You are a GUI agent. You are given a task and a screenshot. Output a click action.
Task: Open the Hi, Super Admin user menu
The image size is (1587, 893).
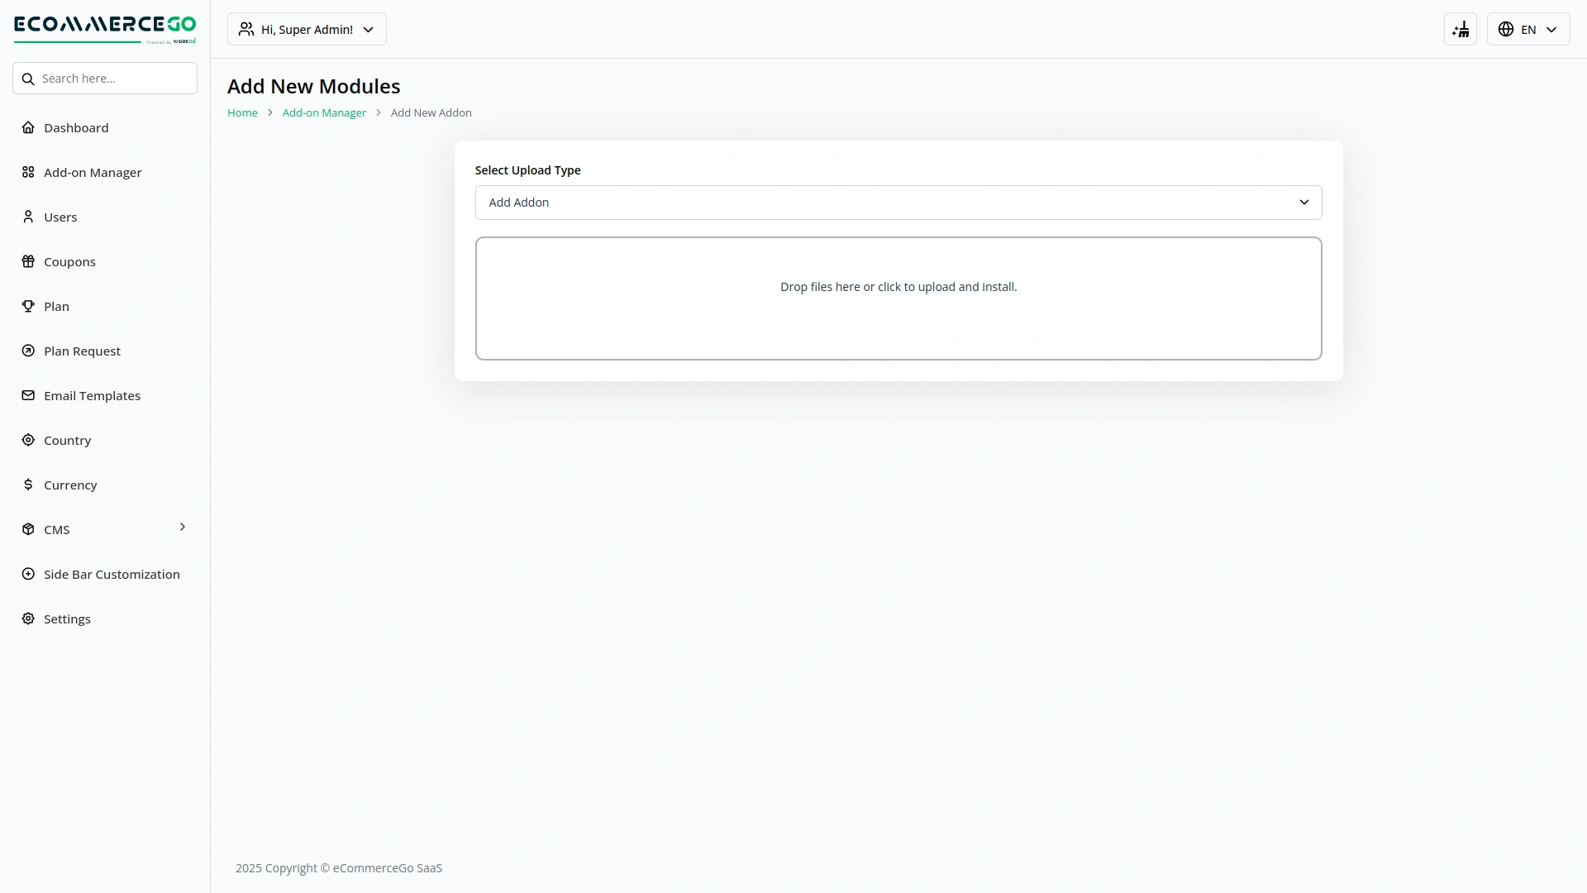(x=307, y=30)
